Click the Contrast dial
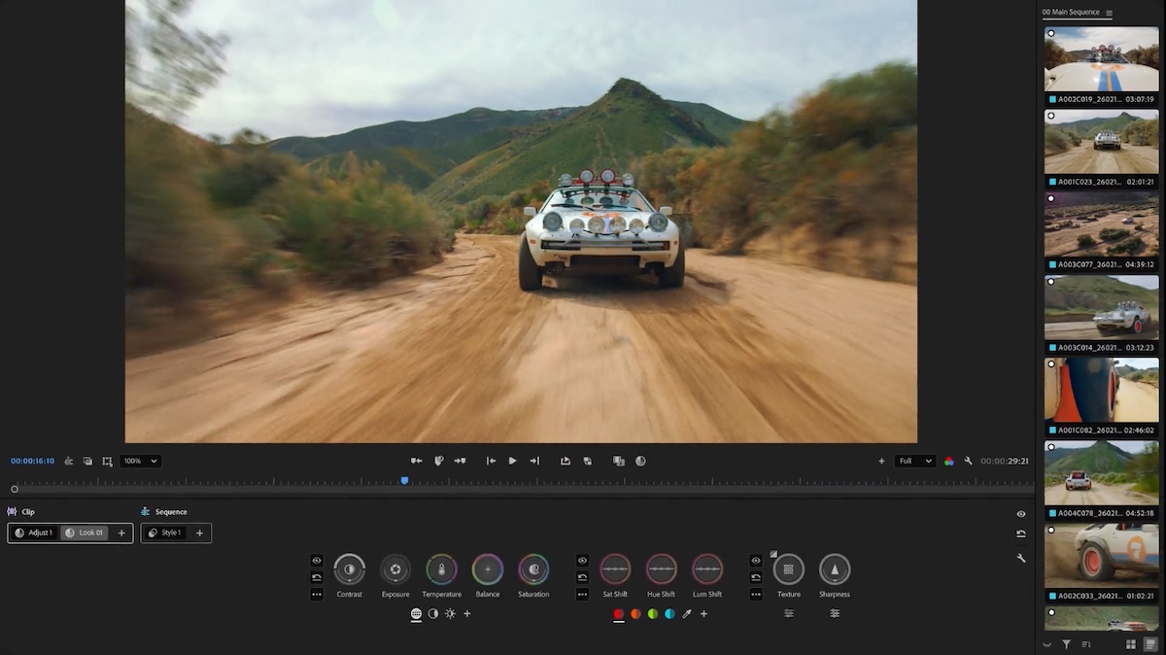This screenshot has height=655, width=1166. [349, 569]
